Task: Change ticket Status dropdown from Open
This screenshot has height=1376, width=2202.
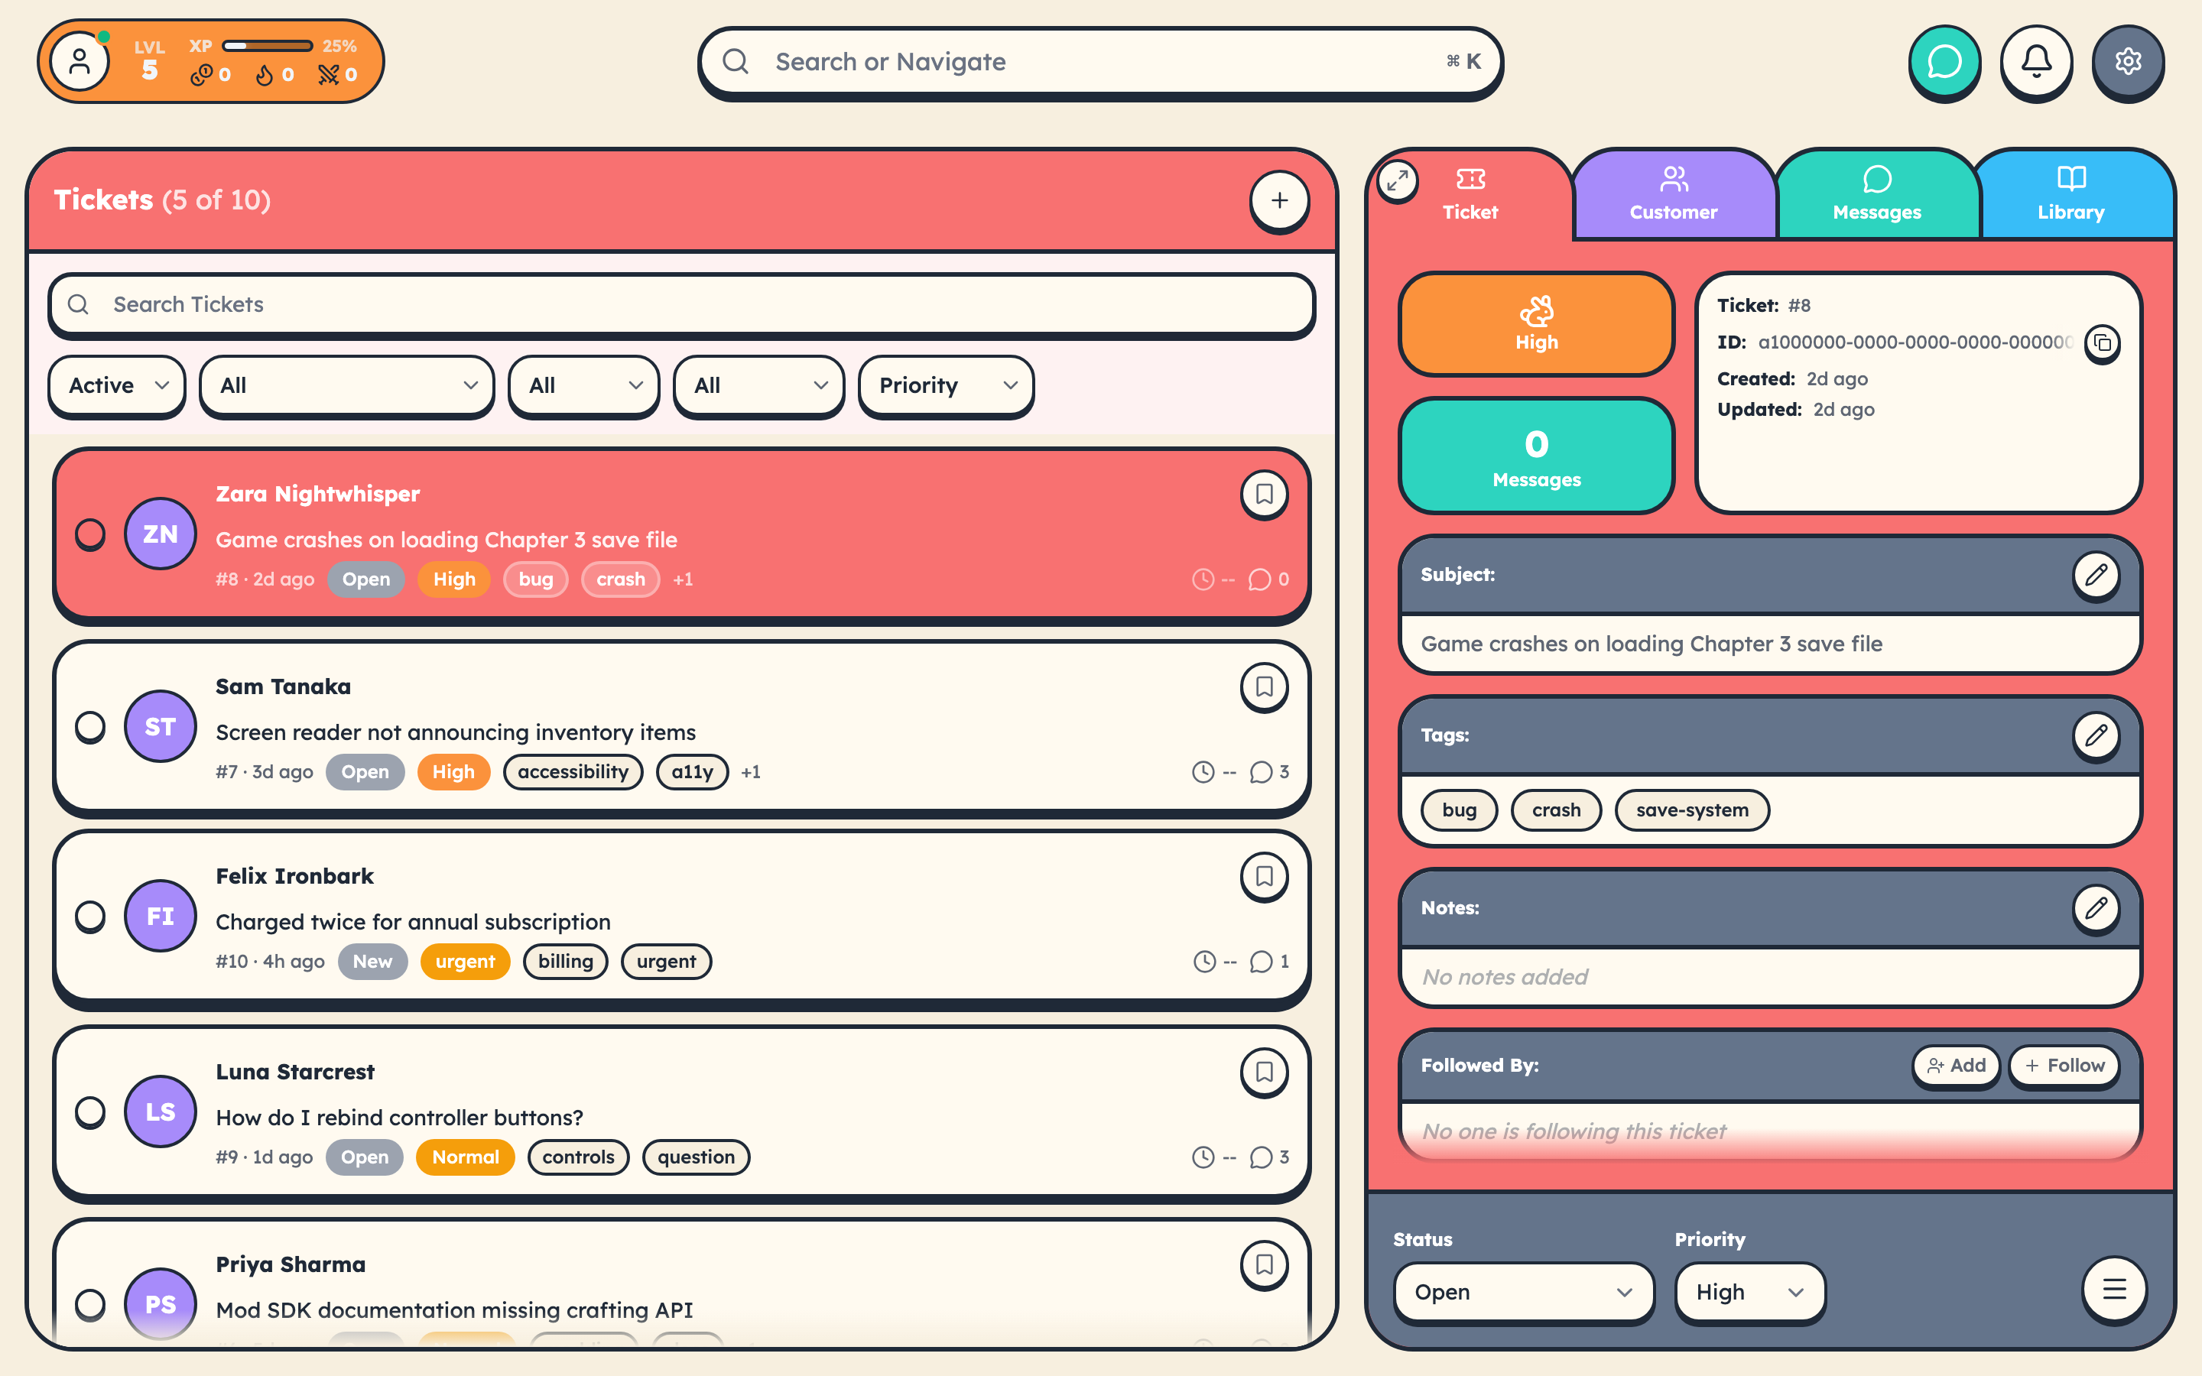Action: 1522,1292
